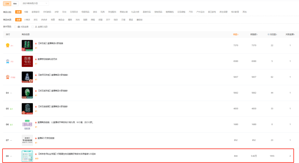
Task: Filter category by 宠物用品
Action: [x=158, y=12]
